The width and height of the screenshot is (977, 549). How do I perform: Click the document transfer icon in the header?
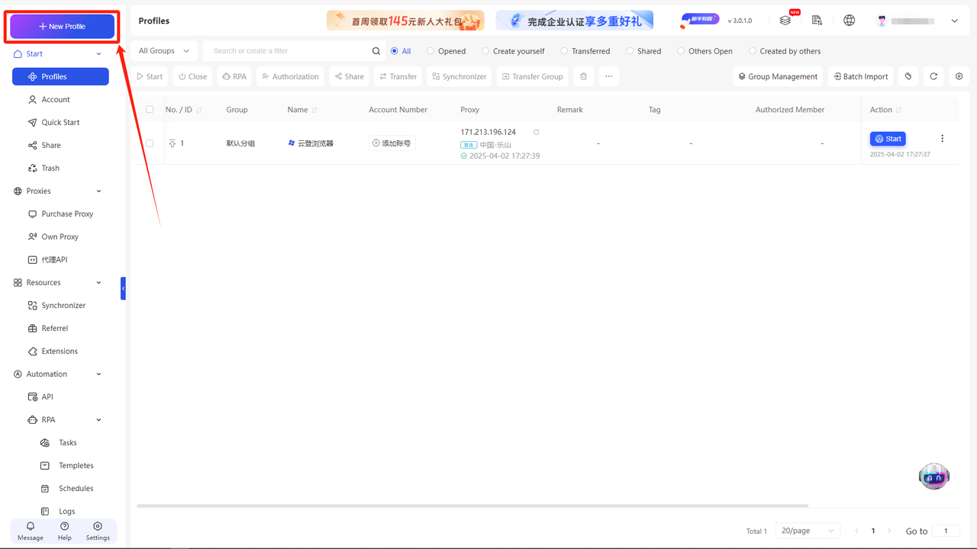pyautogui.click(x=817, y=20)
